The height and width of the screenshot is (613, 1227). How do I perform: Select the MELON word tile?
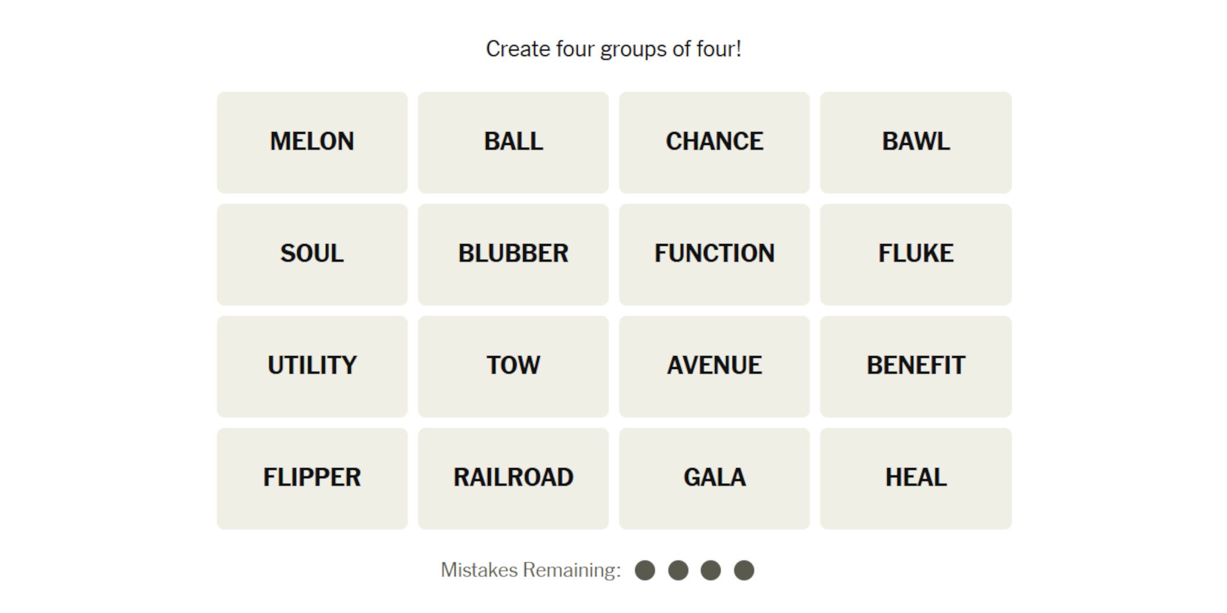312,142
